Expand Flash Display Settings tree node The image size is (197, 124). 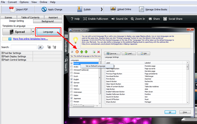3,56
